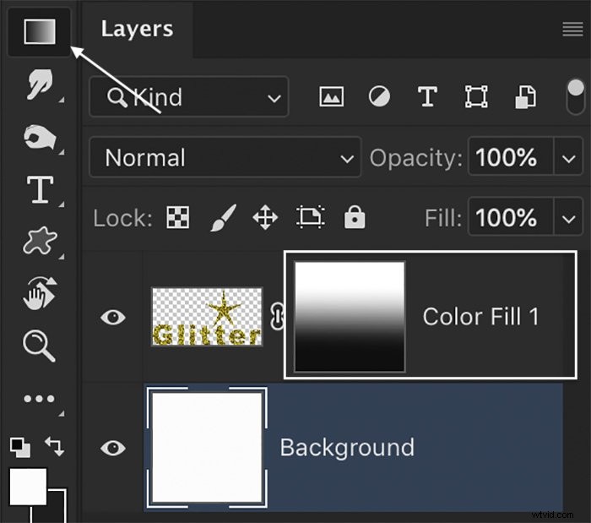The image size is (591, 523).
Task: Hide the Background layer
Action: coord(112,448)
